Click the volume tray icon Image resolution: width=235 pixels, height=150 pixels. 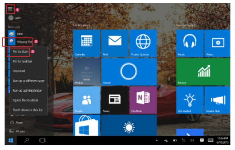(192, 140)
